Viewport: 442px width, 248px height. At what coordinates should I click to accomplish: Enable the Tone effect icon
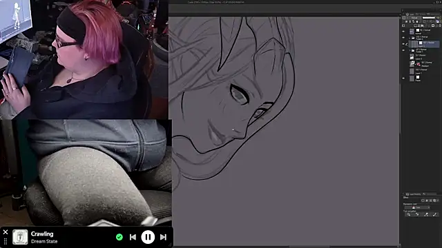click(430, 200)
